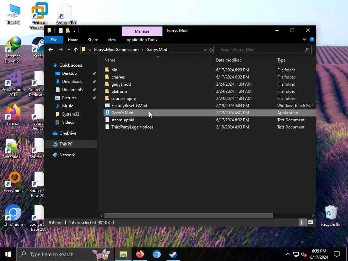Switch to details view layout icon
The width and height of the screenshot is (348, 261).
[302, 222]
